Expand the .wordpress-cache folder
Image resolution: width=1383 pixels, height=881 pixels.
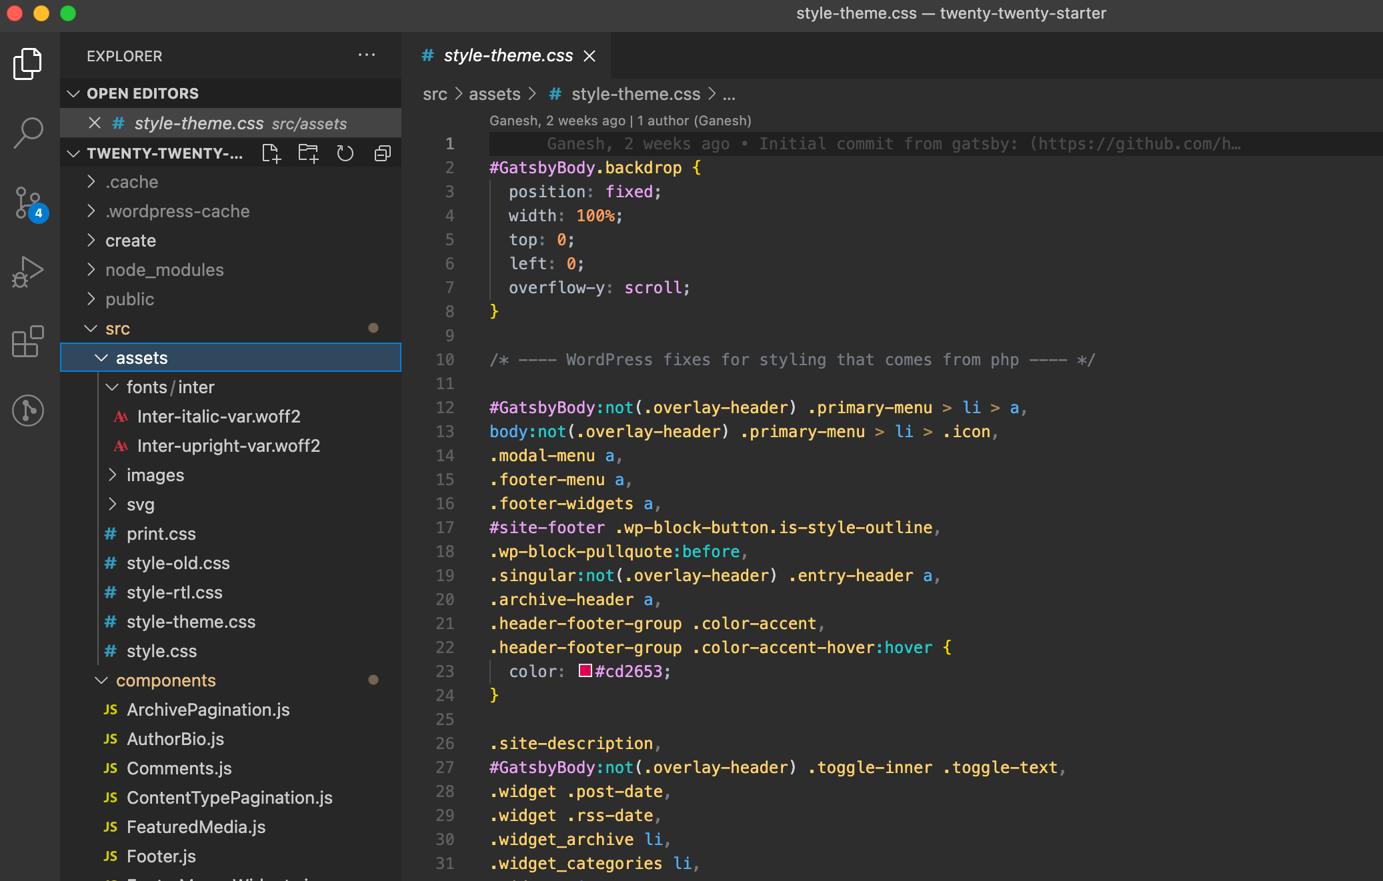(231, 211)
